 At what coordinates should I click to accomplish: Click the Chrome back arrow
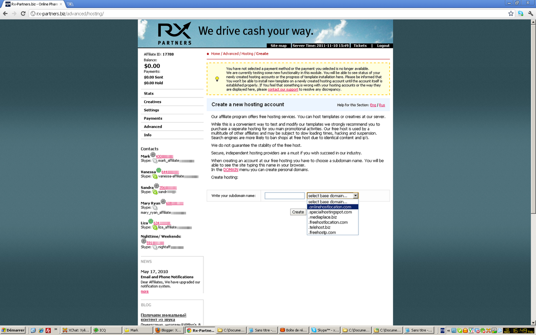pos(5,14)
